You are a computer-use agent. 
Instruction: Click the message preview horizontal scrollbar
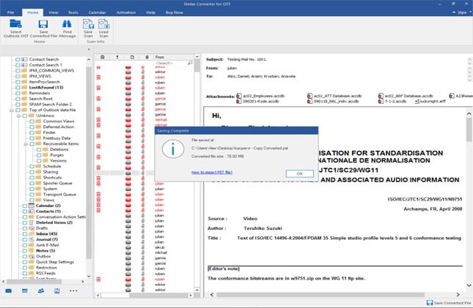(320, 294)
